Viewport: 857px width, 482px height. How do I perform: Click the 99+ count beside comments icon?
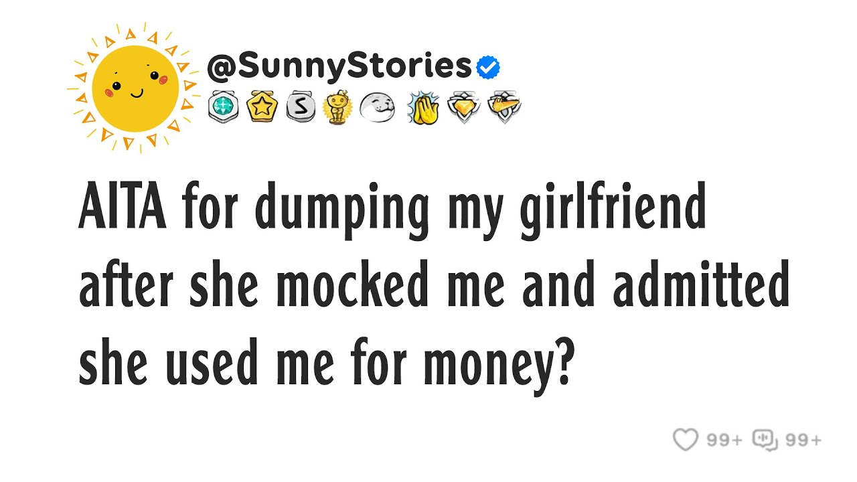point(803,440)
